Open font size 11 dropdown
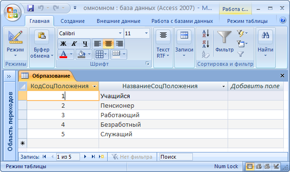 pyautogui.click(x=147, y=33)
